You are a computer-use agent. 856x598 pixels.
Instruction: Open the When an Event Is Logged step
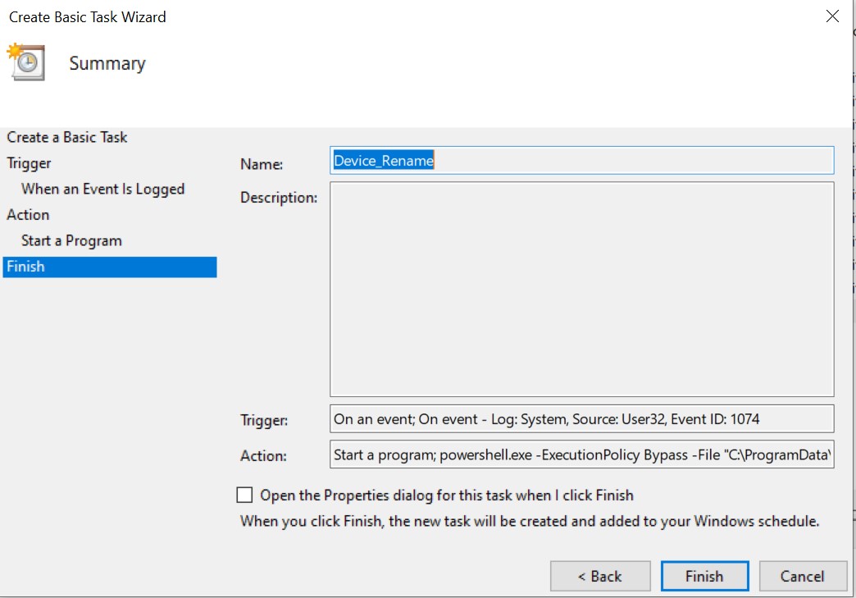click(102, 189)
